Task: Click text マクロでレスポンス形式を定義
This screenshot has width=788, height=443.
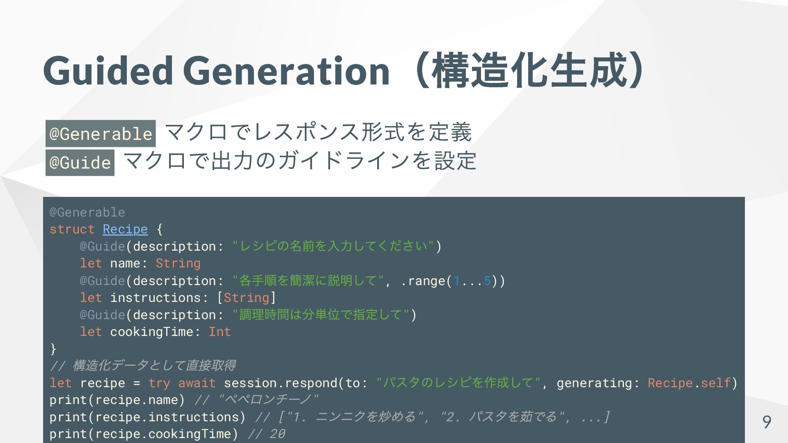Action: pyautogui.click(x=318, y=132)
